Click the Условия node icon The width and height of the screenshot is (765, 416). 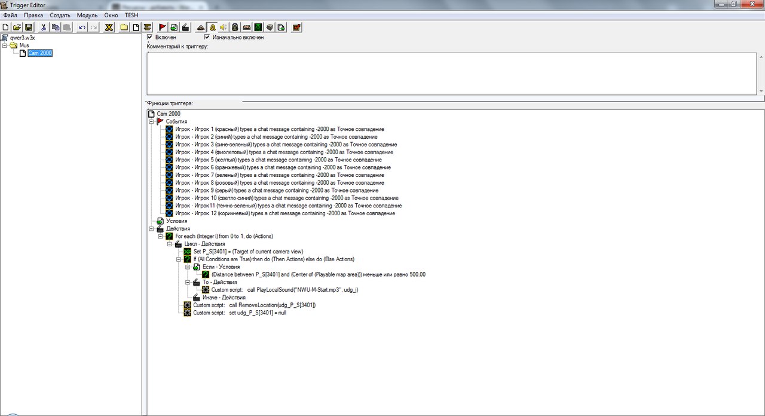tap(160, 221)
